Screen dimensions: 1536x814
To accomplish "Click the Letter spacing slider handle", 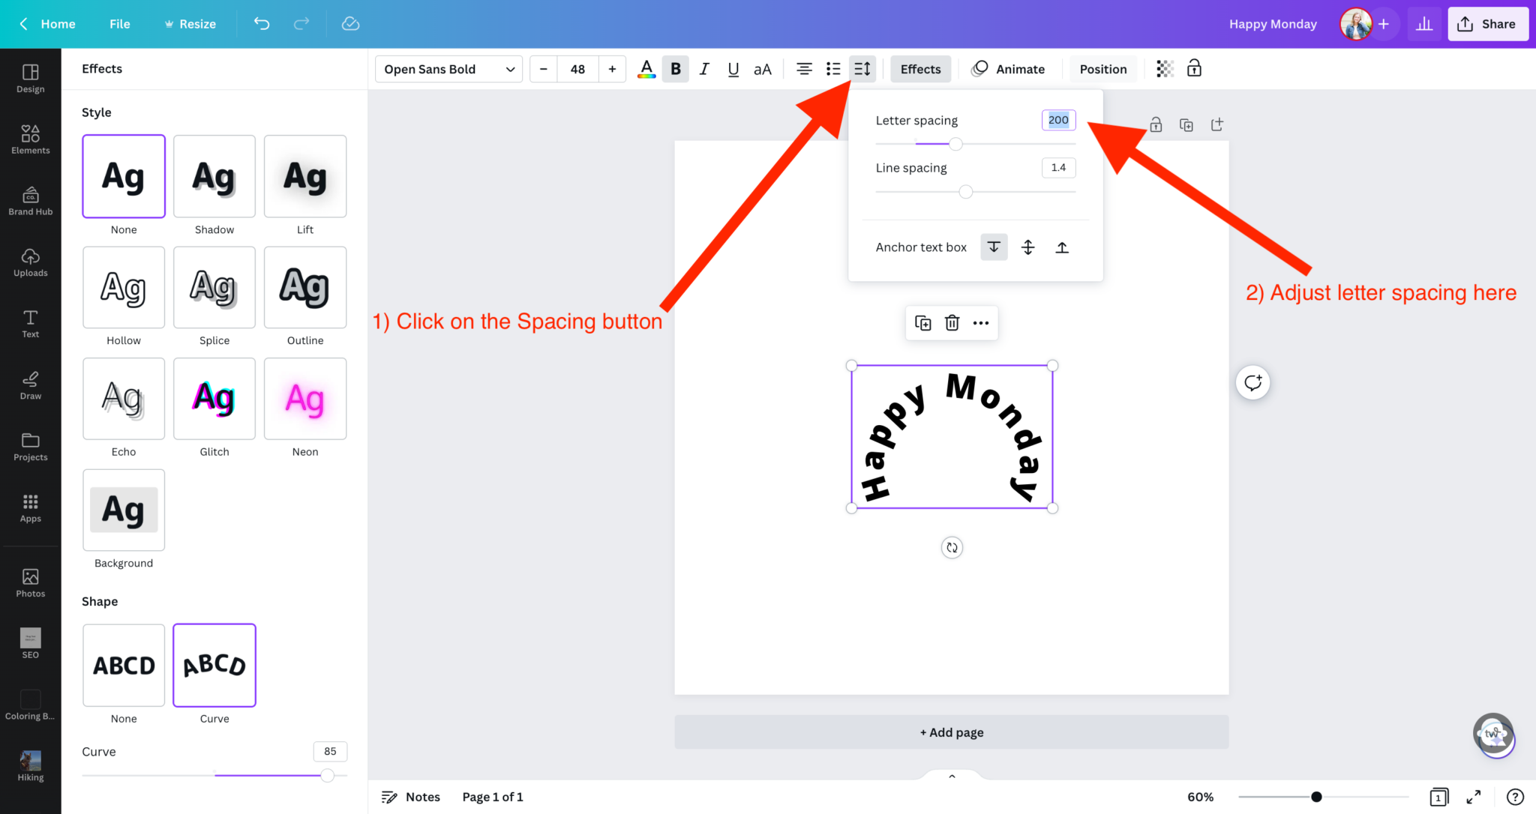I will 955,144.
